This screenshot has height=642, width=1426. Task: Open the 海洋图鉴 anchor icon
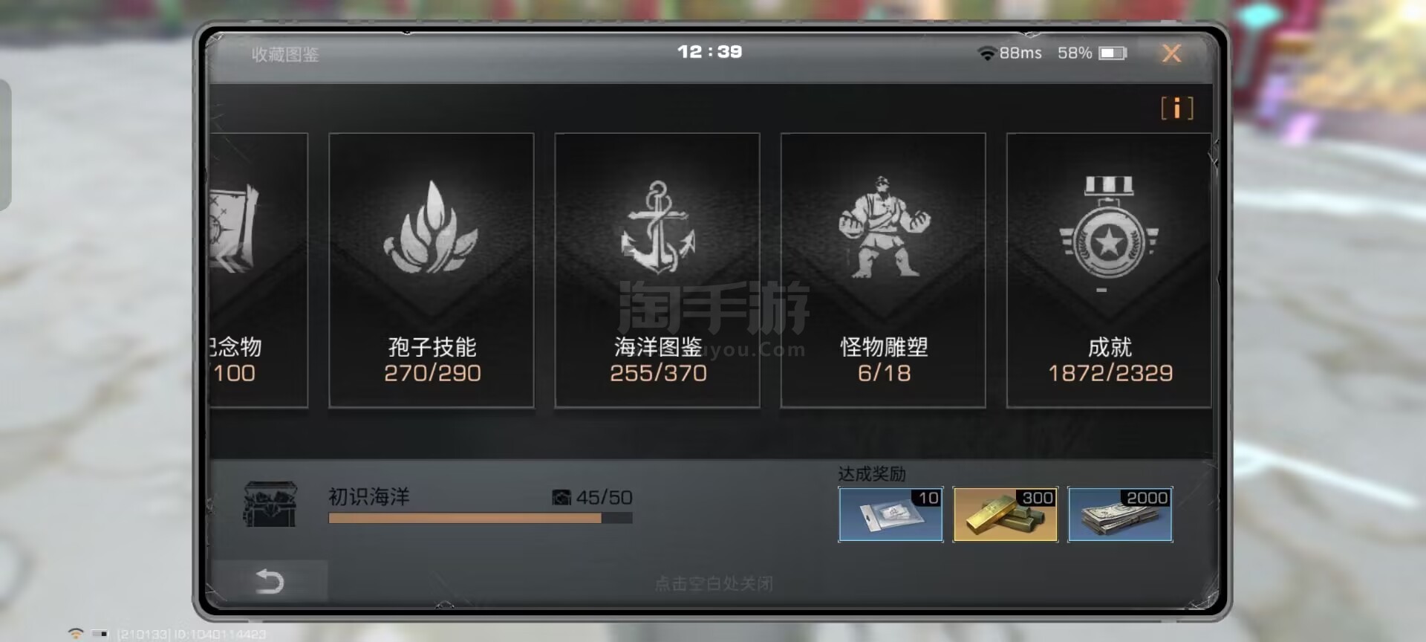[657, 227]
